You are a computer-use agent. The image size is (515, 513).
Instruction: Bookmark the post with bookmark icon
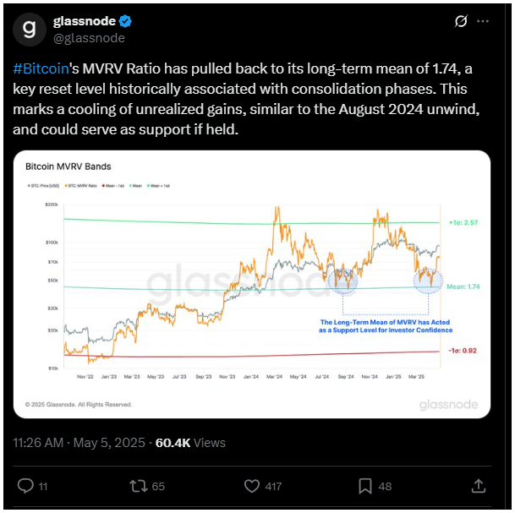click(x=365, y=486)
